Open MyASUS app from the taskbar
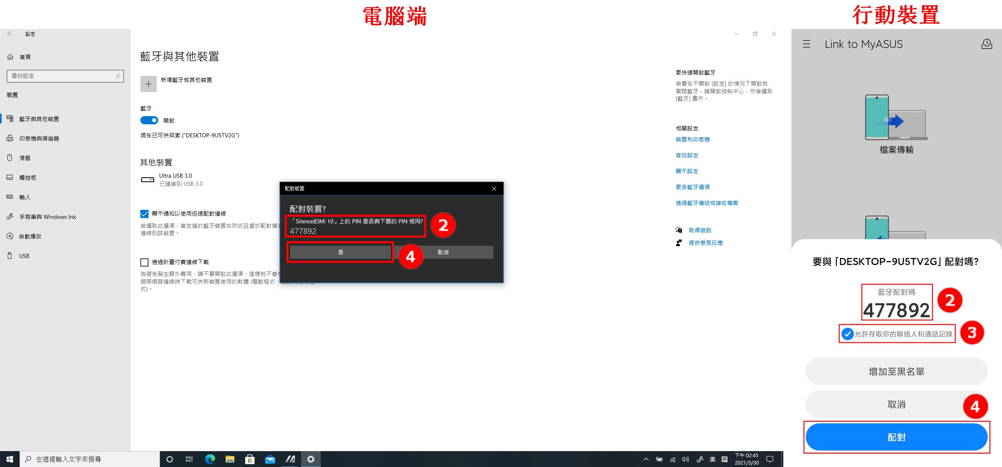Viewport: 1002px width, 467px height. (290, 459)
